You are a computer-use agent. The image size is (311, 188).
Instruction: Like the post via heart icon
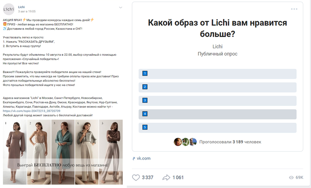(x=136, y=177)
